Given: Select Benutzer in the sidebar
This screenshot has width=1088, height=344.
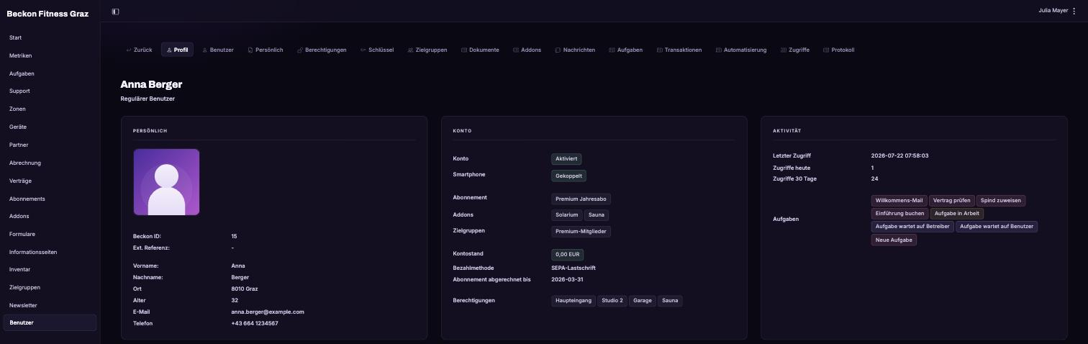Looking at the screenshot, I should pos(50,322).
